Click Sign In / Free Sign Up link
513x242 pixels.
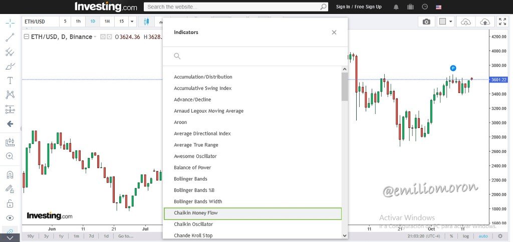(x=359, y=7)
